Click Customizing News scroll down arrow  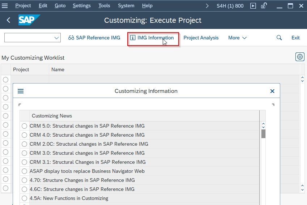pos(263,127)
